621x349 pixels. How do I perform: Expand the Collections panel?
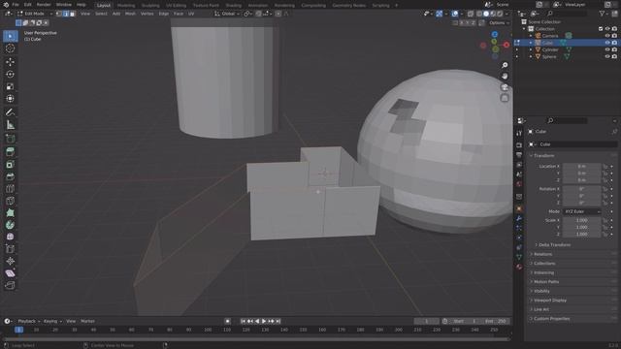click(x=543, y=264)
